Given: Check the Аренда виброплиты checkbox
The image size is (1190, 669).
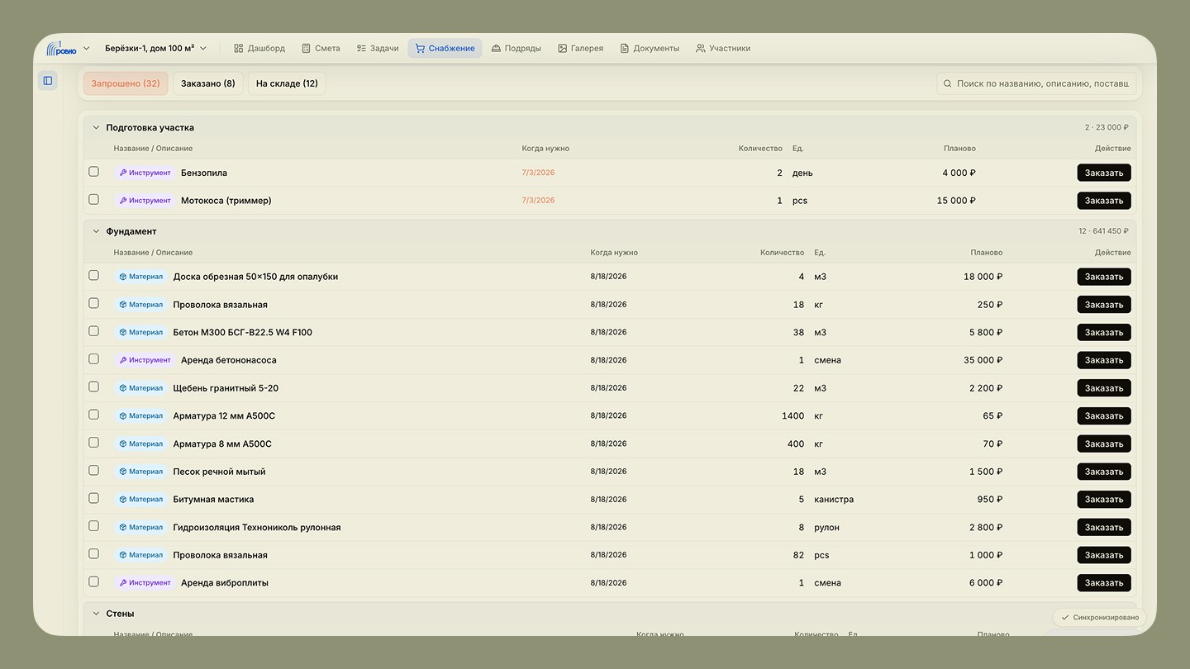Looking at the screenshot, I should tap(93, 582).
